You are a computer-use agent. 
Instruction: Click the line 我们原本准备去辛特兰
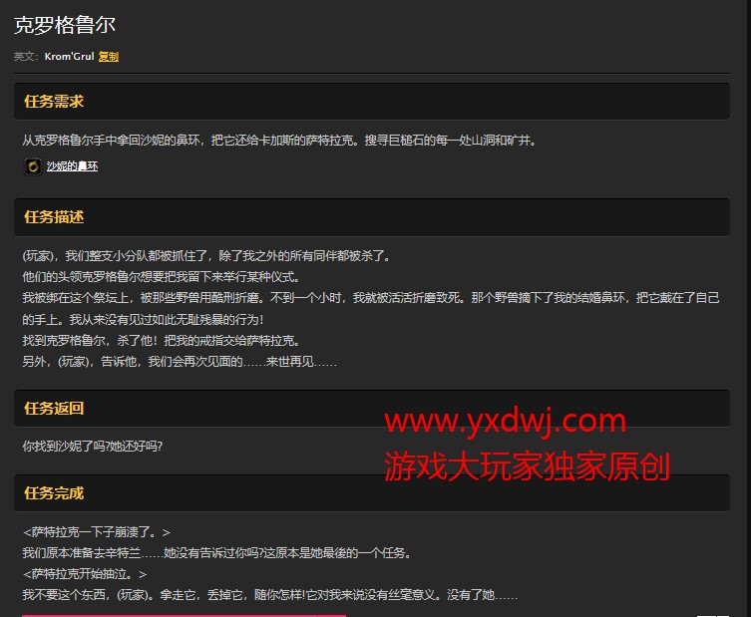(x=216, y=553)
